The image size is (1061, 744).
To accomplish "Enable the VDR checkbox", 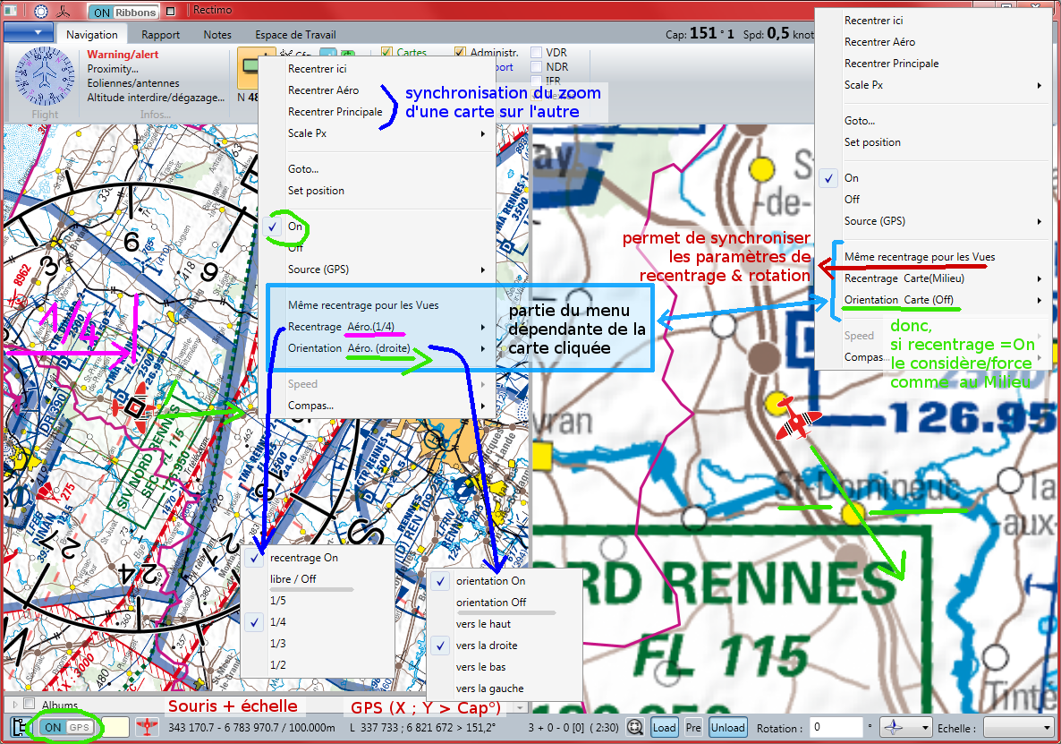I will tap(537, 52).
